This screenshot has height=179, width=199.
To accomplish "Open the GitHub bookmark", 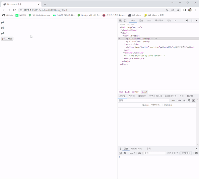I will coord(8,15).
